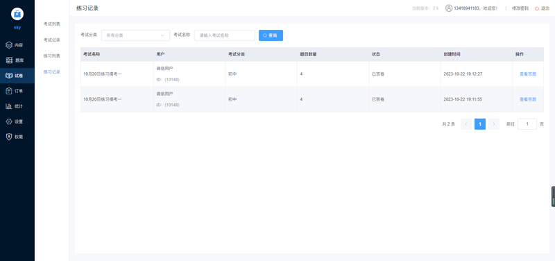
Task: Click the 修改密码 link
Action: click(520, 8)
